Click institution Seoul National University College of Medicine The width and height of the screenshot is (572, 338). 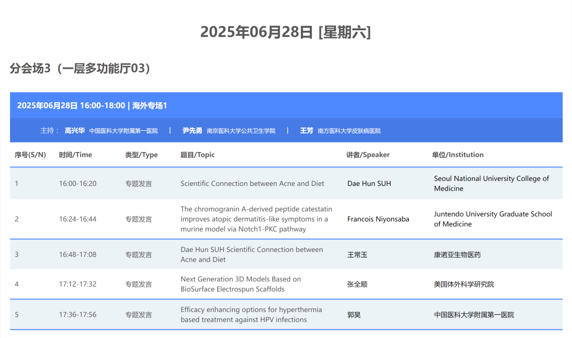click(x=491, y=183)
